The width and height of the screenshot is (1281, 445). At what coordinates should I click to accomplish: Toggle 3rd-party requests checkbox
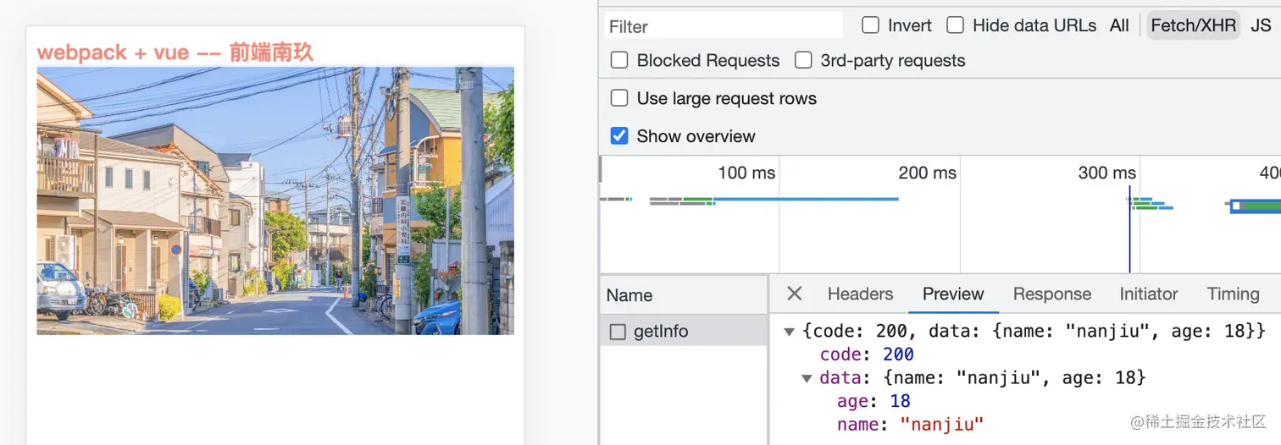tap(803, 60)
